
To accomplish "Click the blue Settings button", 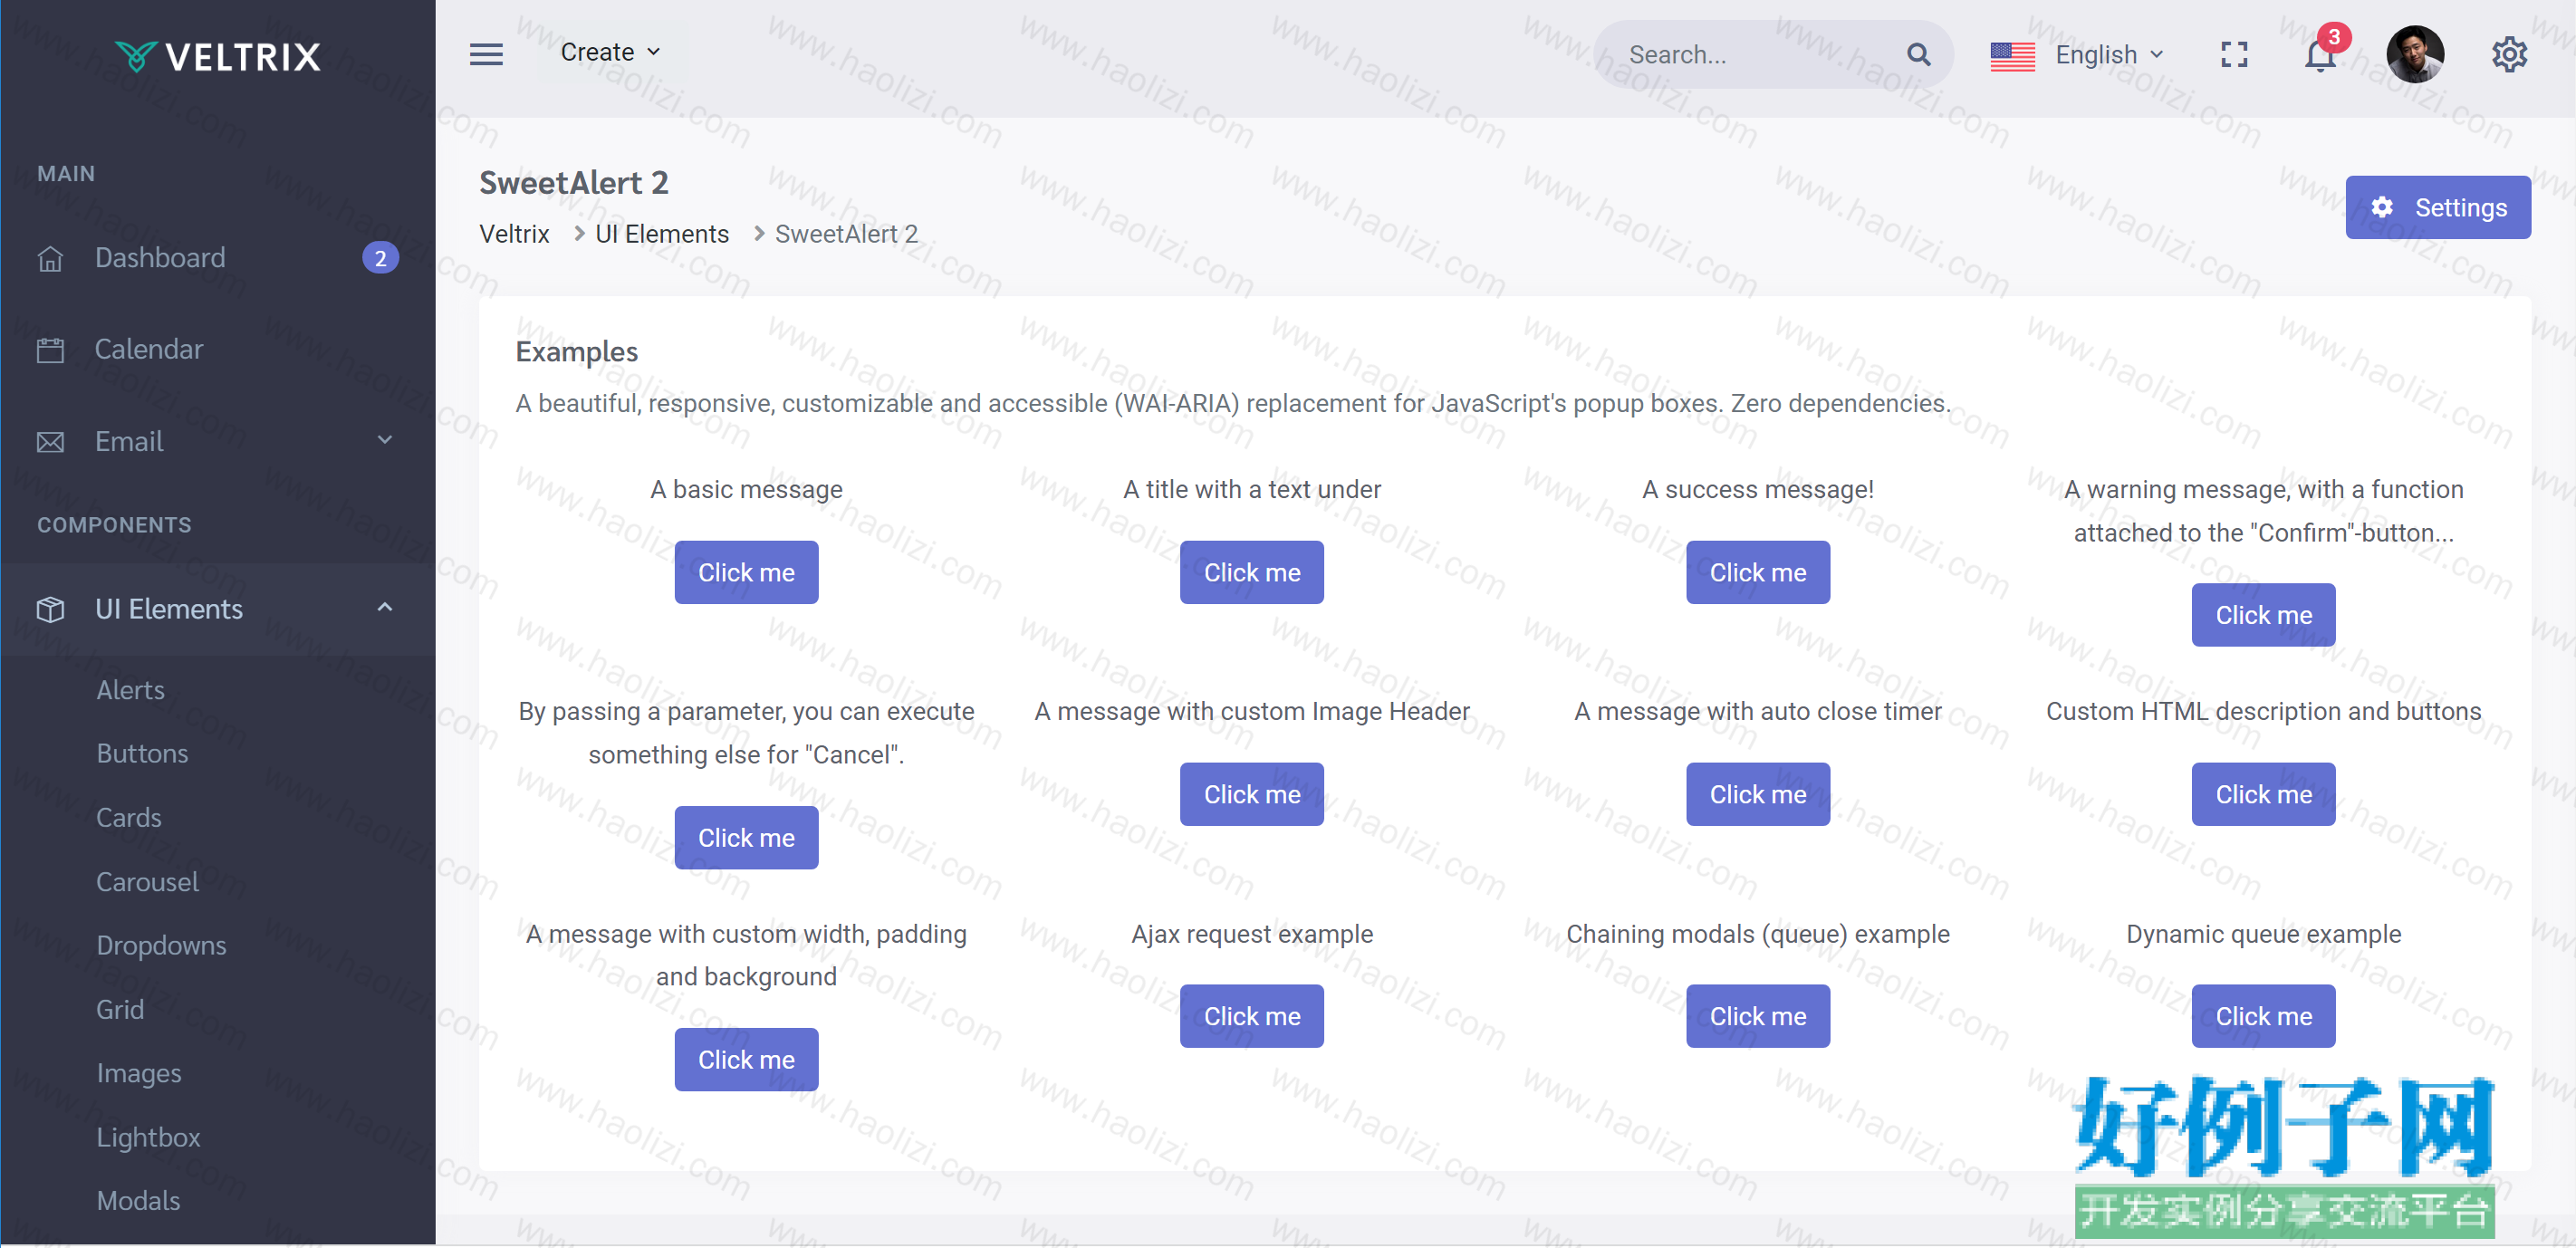I will pos(2438,207).
